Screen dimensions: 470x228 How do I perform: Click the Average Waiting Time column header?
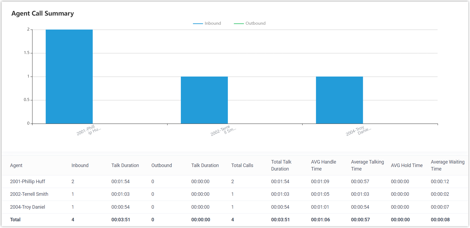coord(447,165)
